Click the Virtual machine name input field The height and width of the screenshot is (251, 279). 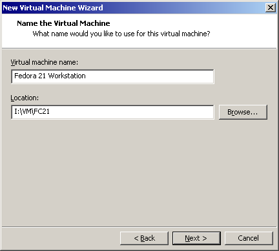click(112, 76)
